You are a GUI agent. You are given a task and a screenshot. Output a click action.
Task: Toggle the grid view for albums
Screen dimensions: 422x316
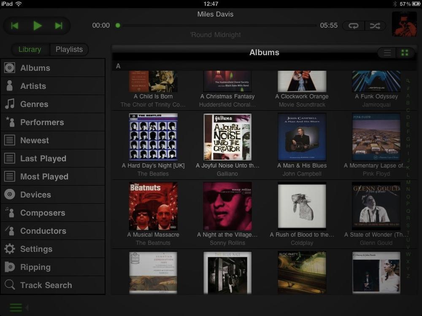pyautogui.click(x=405, y=53)
